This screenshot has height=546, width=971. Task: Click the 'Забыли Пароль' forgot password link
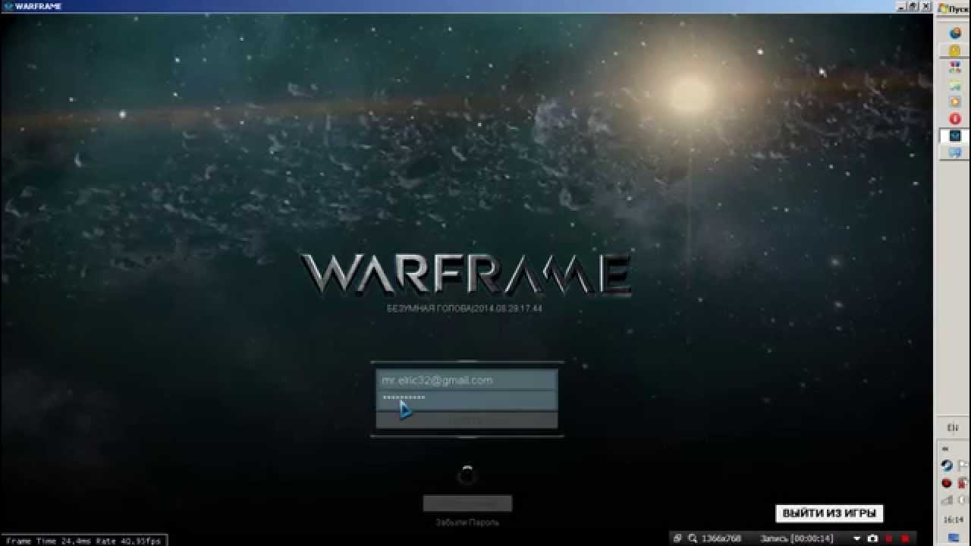coord(467,522)
